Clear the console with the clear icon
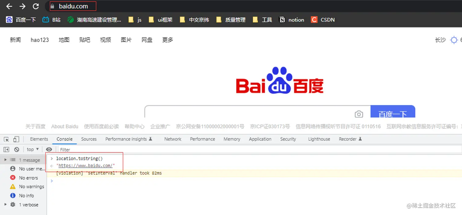Image resolution: width=462 pixels, height=215 pixels. pos(17,149)
